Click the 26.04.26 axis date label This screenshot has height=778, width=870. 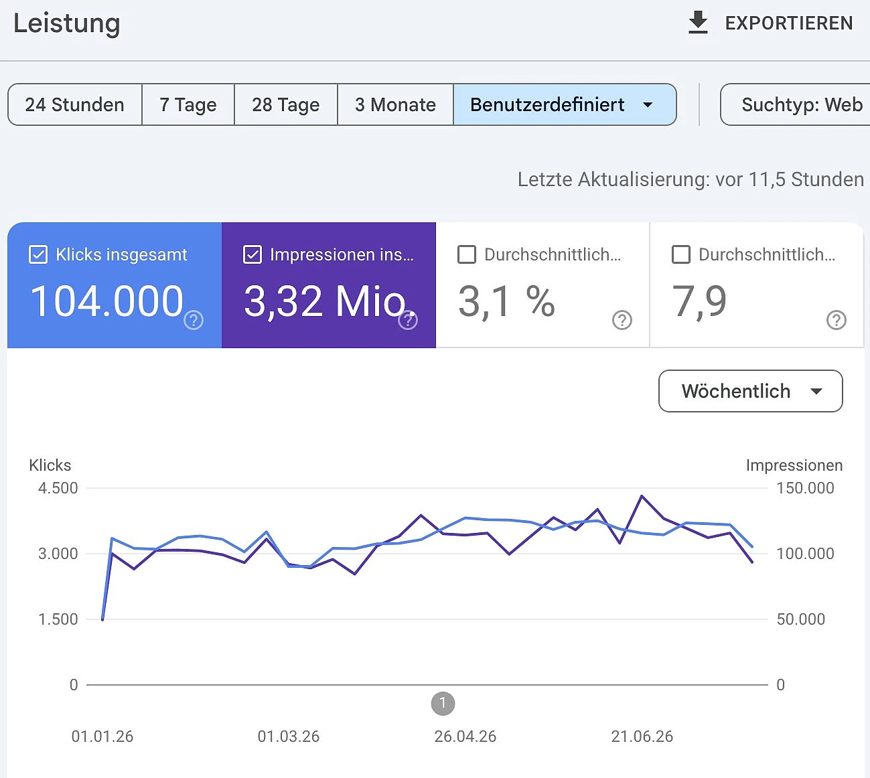[465, 736]
